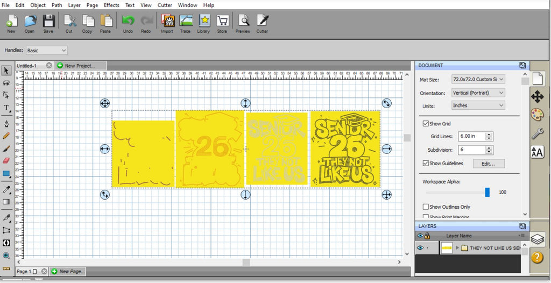Click the New Project... tab button
Image resolution: width=551 pixels, height=283 pixels.
[81, 66]
